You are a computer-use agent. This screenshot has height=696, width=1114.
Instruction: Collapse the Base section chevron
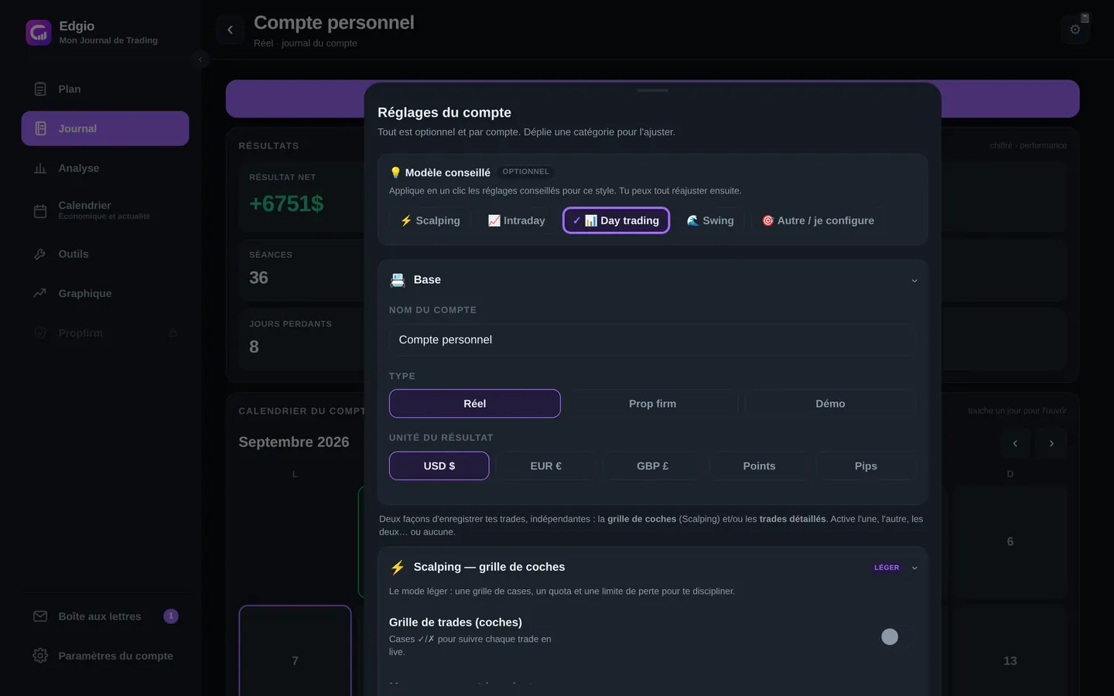coord(914,281)
